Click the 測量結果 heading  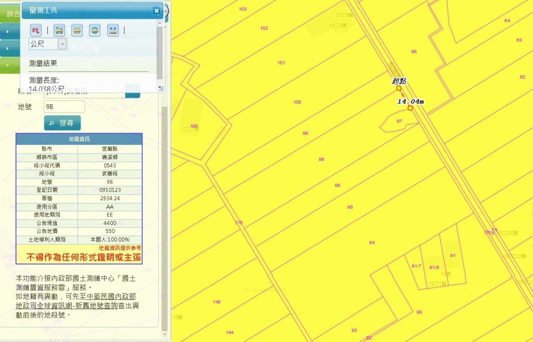tap(43, 63)
